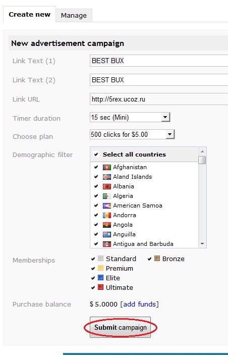This screenshot has height=355, width=228.
Task: Disable the Ultimate membership checkbox
Action: pyautogui.click(x=93, y=287)
